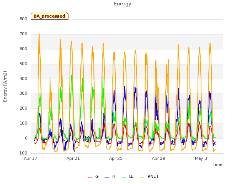
Task: Click the 700 y-axis tick label
Action: click(x=23, y=34)
